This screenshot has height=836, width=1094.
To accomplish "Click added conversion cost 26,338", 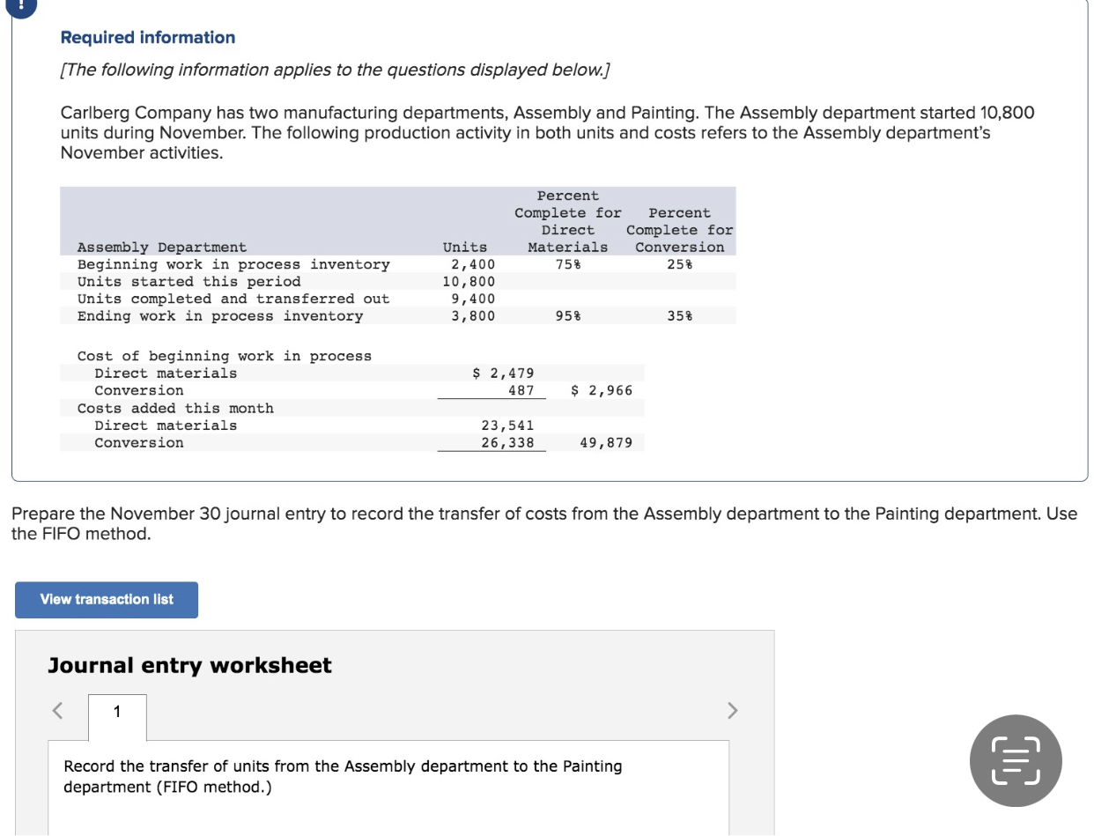I will pyautogui.click(x=508, y=442).
